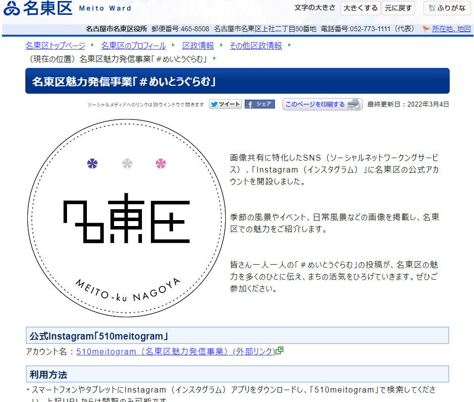This screenshot has height=402, width=474.
Task: Click page title 名東区魅力発信事業「#めいとうぐらむ」 banner
Action: pyautogui.click(x=237, y=81)
